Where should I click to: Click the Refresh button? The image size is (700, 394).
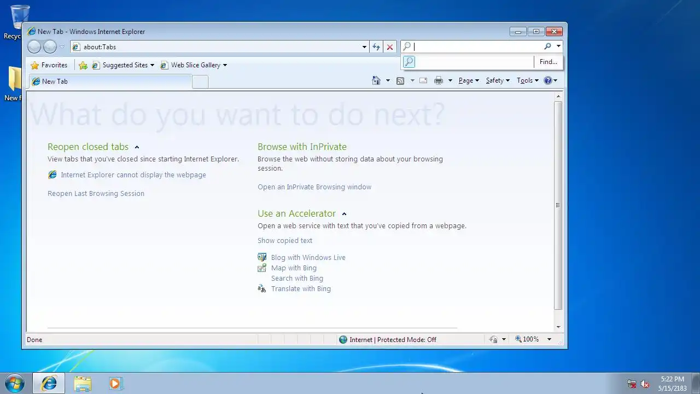click(376, 47)
